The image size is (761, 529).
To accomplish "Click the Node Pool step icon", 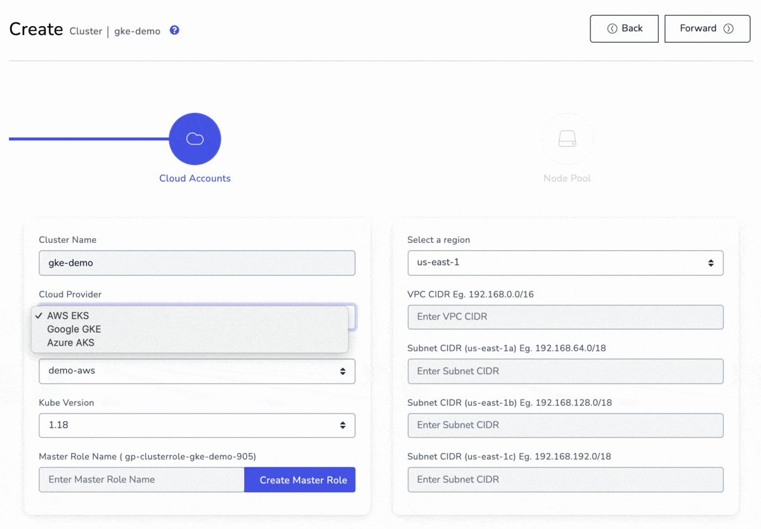I will click(567, 139).
